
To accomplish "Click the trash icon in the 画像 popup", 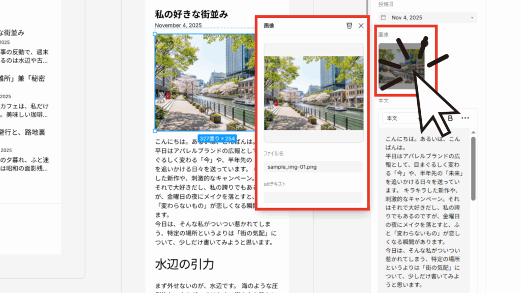I will click(x=349, y=25).
